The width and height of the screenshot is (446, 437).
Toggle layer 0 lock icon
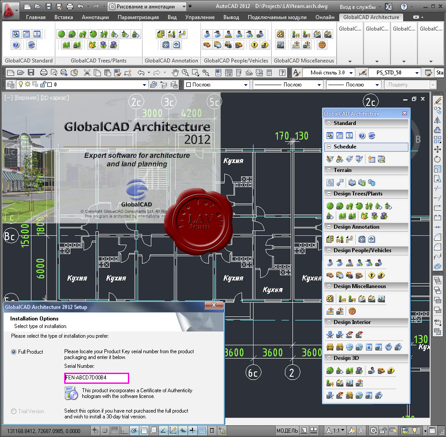coord(43,84)
